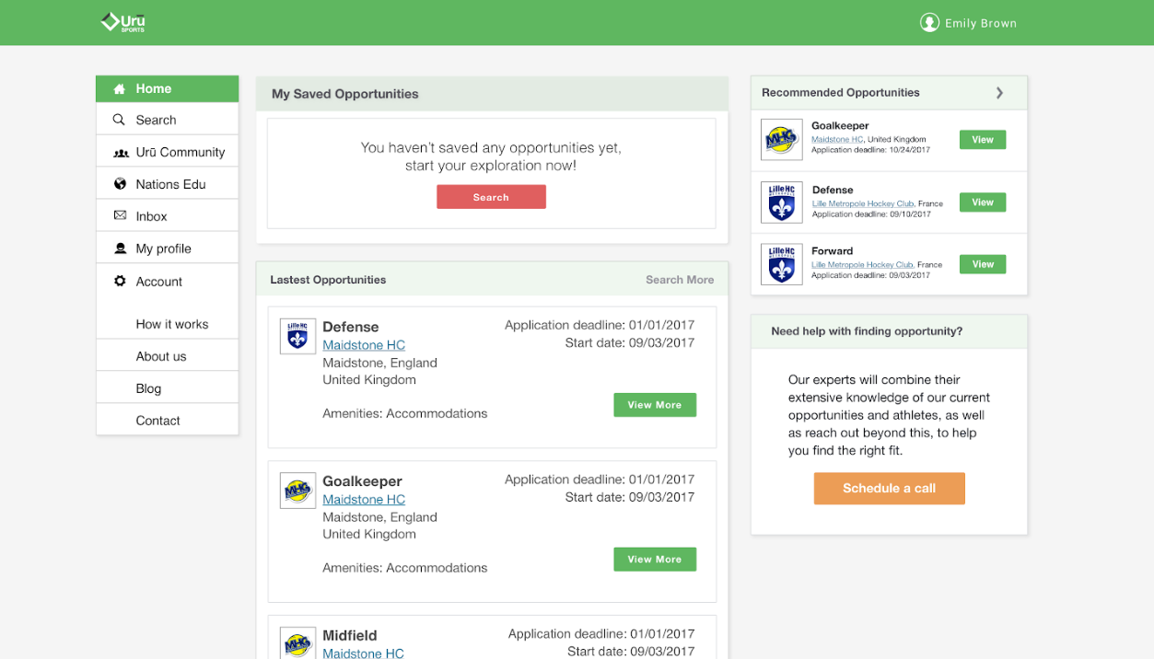Click View button for recommended Defense
Image resolution: width=1154 pixels, height=659 pixels.
coord(983,202)
